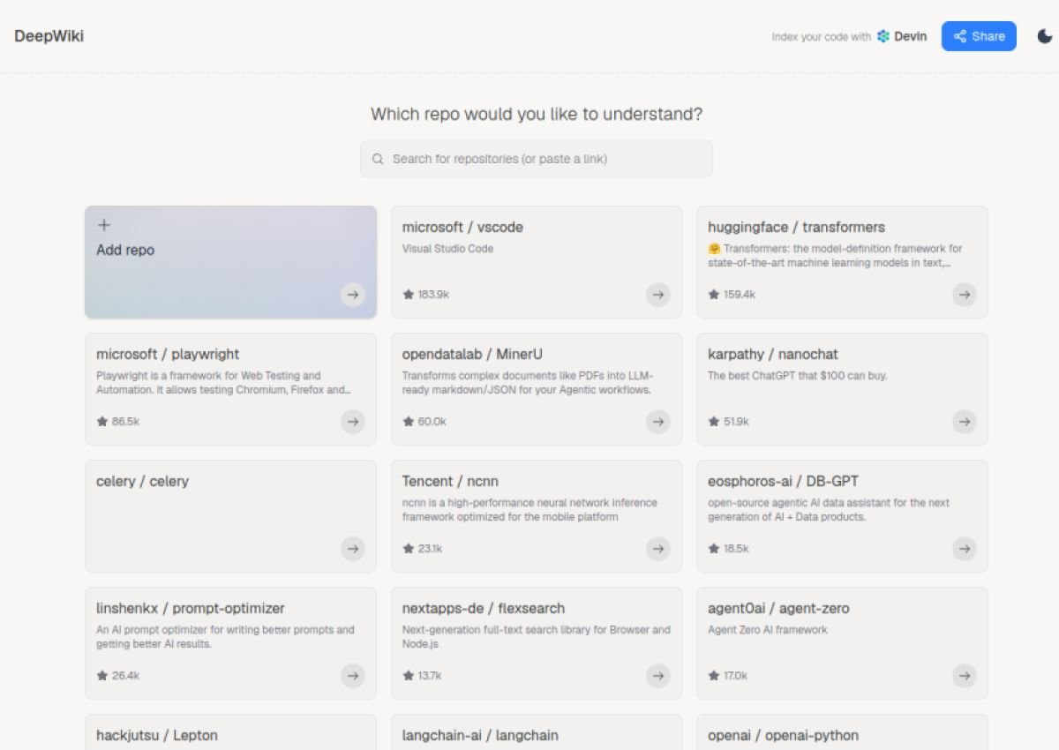
Task: Click 'Index your code with' text
Action: [821, 37]
